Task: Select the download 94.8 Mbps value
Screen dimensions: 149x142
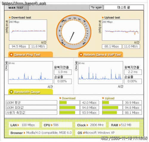Action: (89, 108)
